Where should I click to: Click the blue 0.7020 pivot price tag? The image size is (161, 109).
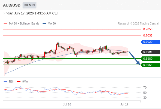[x=150, y=42]
